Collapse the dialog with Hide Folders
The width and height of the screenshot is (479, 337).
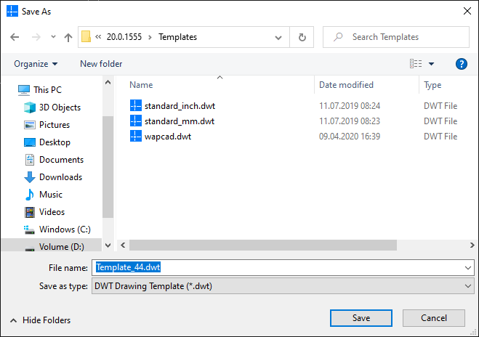click(x=40, y=320)
